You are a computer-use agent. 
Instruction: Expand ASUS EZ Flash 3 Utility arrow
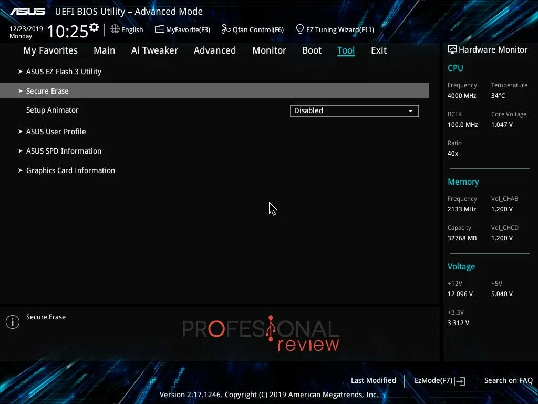click(x=20, y=72)
